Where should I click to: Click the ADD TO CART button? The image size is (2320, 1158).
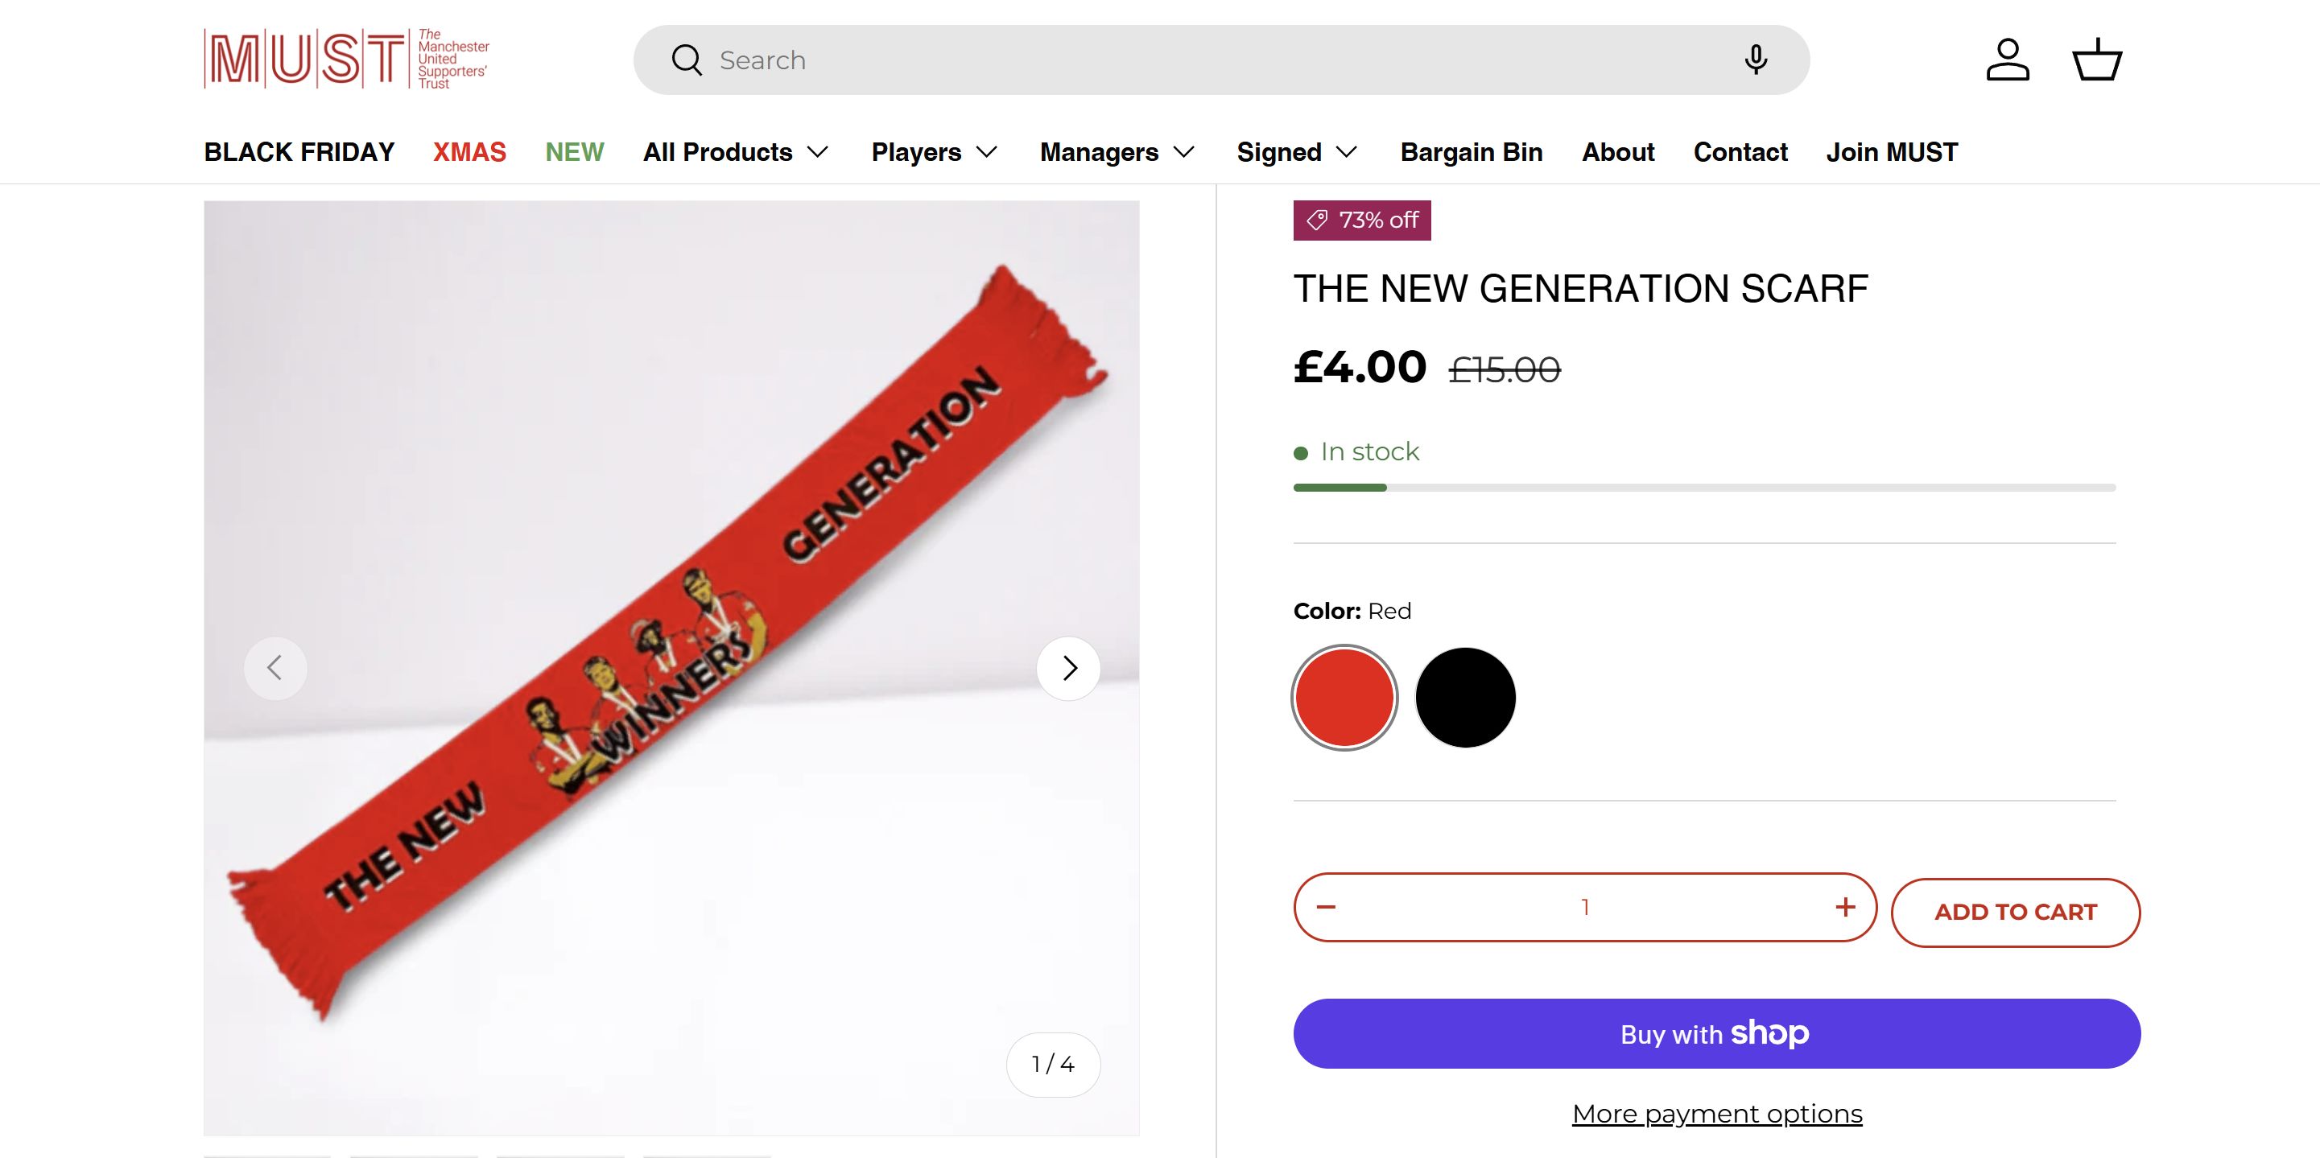pyautogui.click(x=2015, y=913)
